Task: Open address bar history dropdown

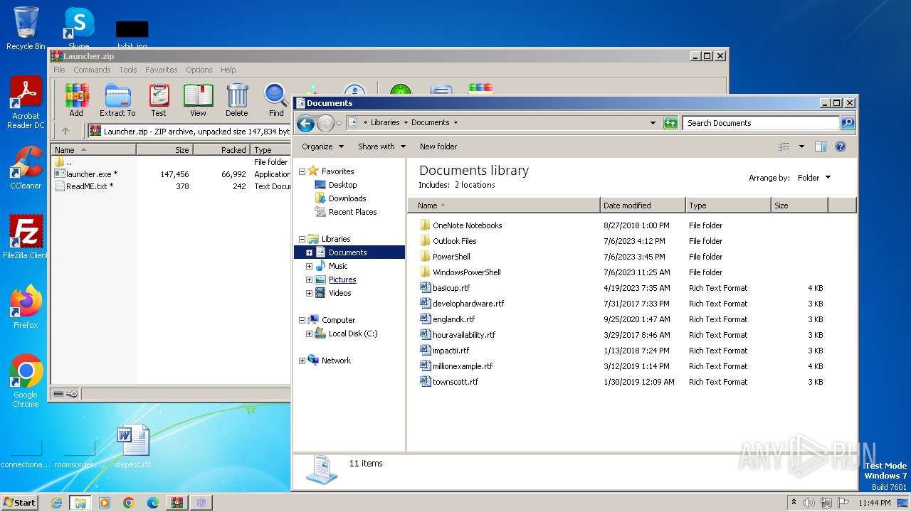Action: tap(653, 123)
